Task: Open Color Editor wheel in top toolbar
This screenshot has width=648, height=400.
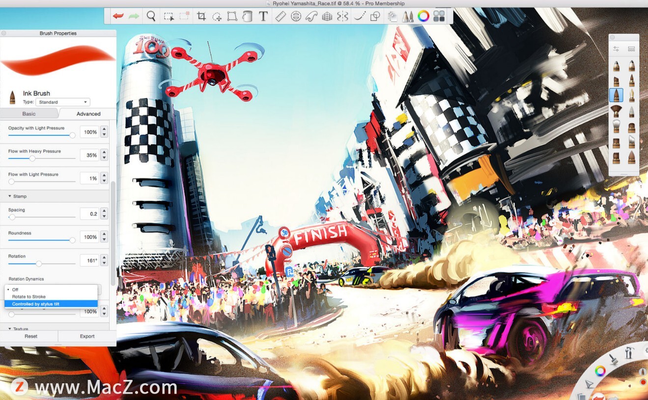Action: pos(423,16)
